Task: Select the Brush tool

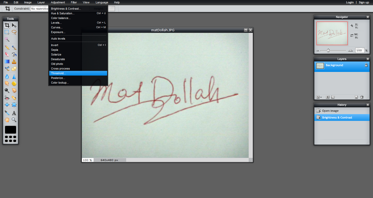Action: 14,48
